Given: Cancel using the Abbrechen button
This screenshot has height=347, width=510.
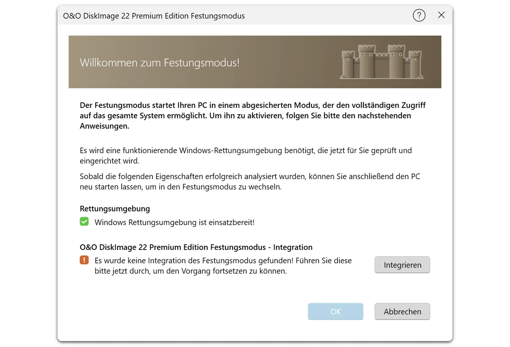Looking at the screenshot, I should 402,311.
